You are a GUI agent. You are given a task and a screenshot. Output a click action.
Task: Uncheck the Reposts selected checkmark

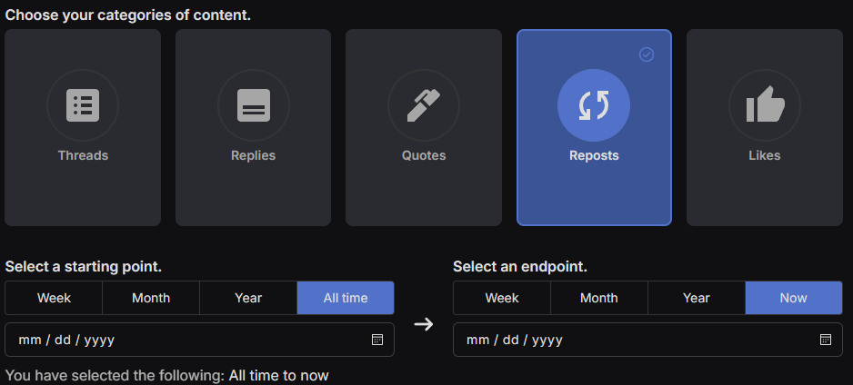(647, 54)
